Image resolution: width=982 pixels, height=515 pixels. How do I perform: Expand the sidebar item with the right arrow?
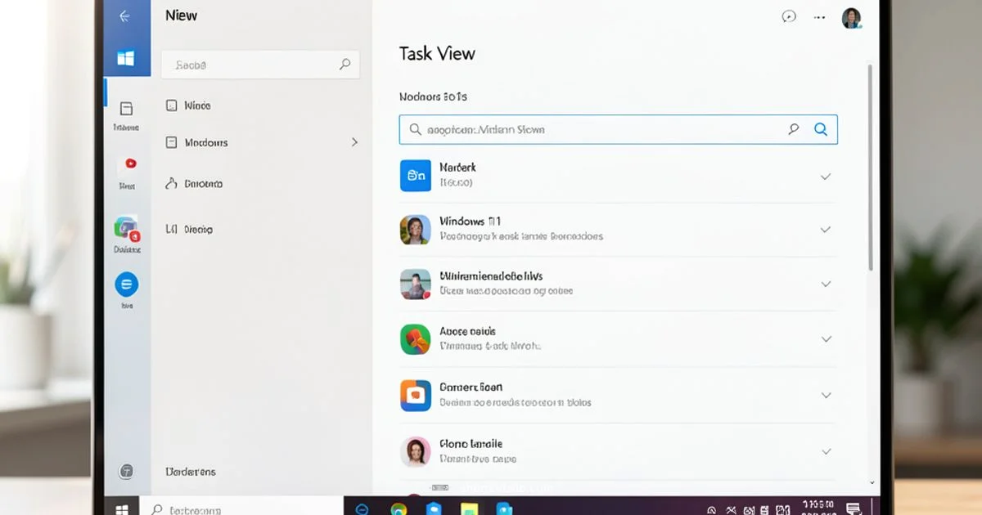click(354, 142)
